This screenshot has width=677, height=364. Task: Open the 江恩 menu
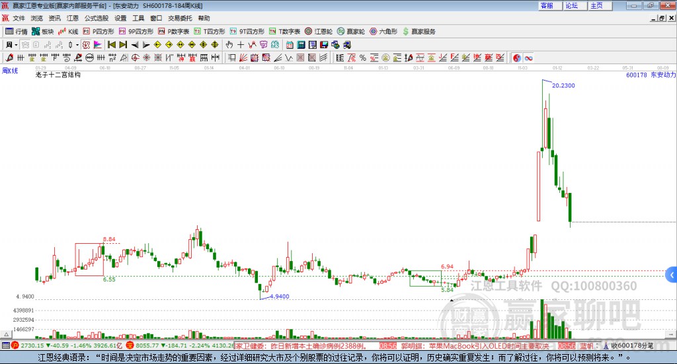pos(72,18)
